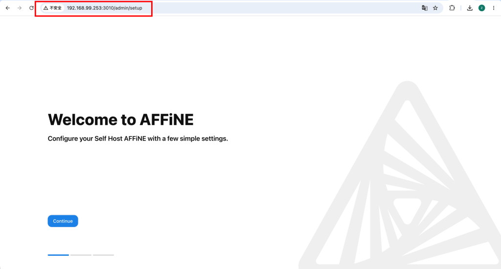Focus the address bar URL
This screenshot has height=269, width=501.
105,8
